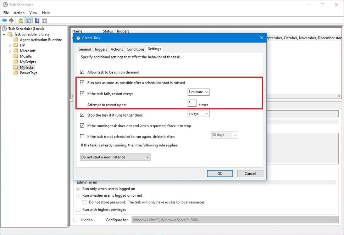Open Help using the blue question mark icon
Screen dimensions: 344x235
pos(37,20)
